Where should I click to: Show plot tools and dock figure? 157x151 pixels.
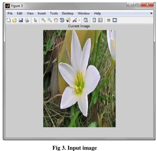(115, 20)
